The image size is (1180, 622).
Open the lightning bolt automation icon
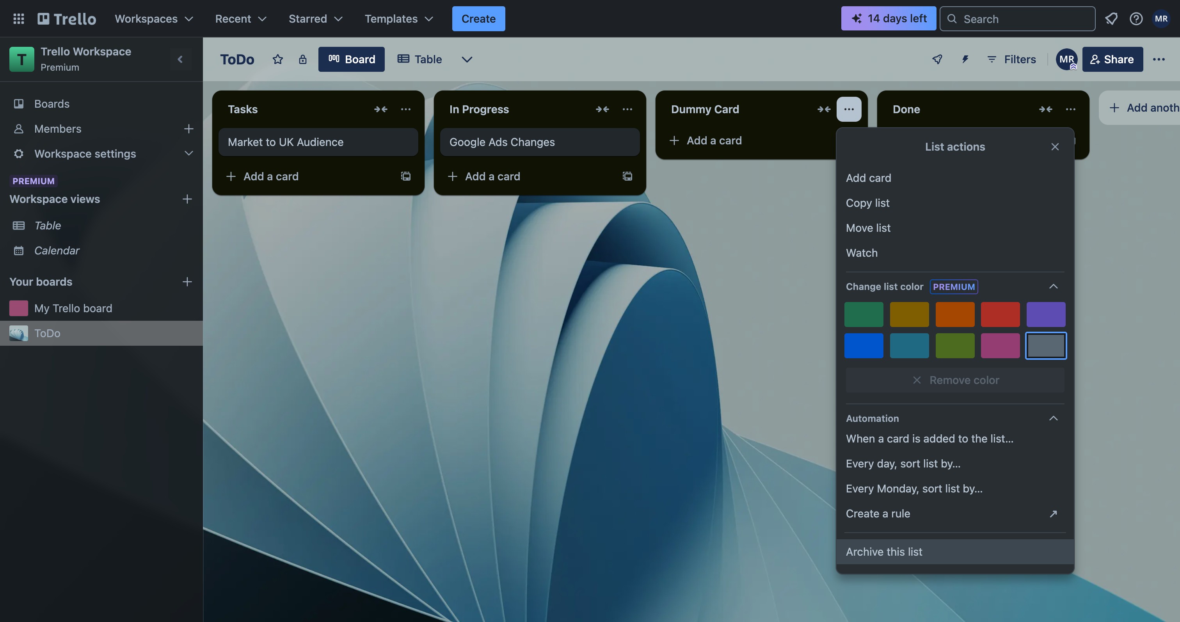[x=965, y=59]
